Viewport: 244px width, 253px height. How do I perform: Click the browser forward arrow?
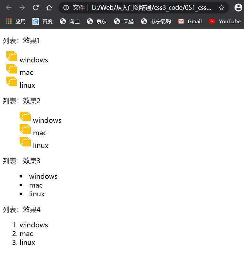click(x=22, y=7)
